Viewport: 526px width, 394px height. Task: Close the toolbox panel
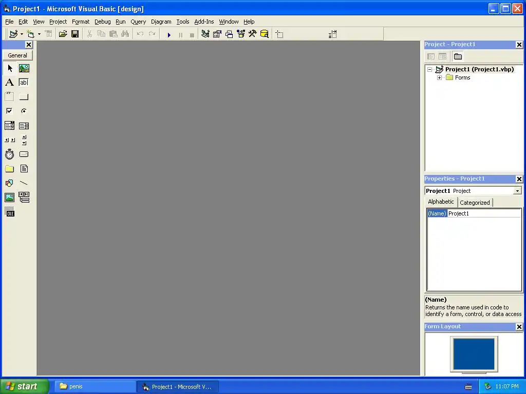[x=29, y=45]
